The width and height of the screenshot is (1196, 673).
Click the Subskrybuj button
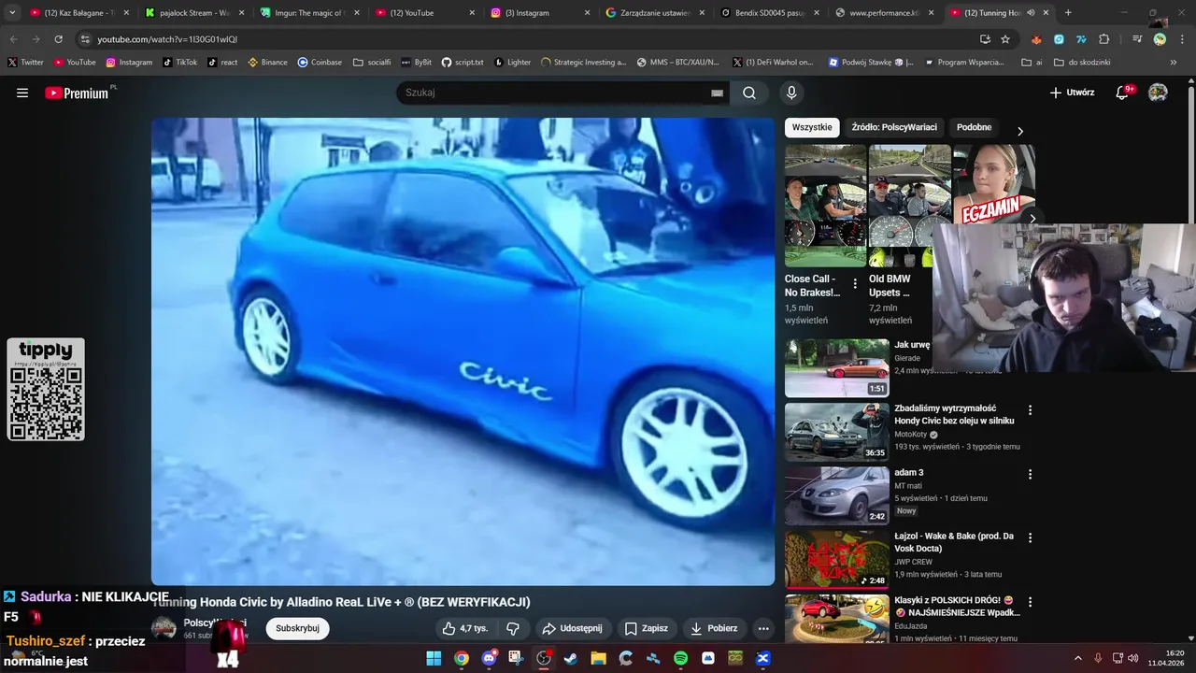click(297, 628)
